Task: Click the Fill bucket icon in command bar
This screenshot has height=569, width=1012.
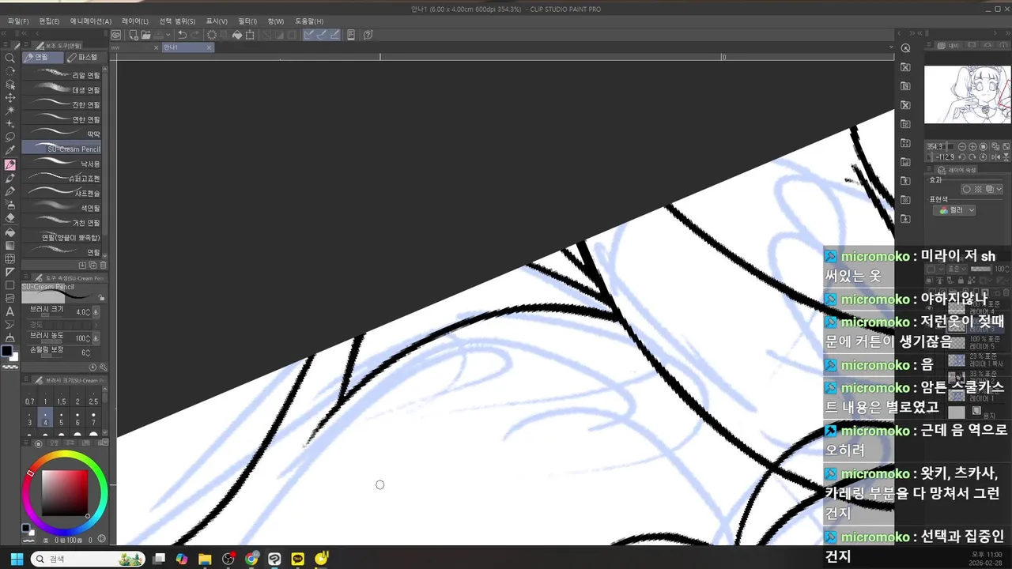Action: click(x=236, y=35)
